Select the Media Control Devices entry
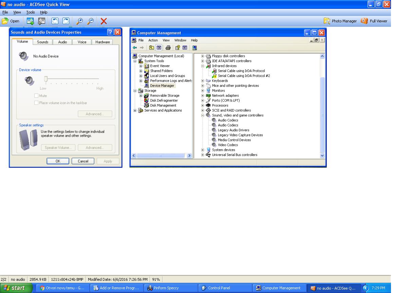 click(234, 140)
